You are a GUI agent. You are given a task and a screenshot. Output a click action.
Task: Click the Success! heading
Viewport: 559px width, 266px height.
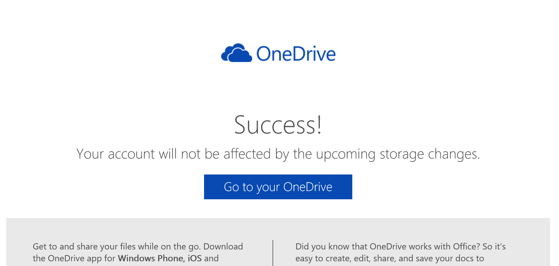point(278,125)
